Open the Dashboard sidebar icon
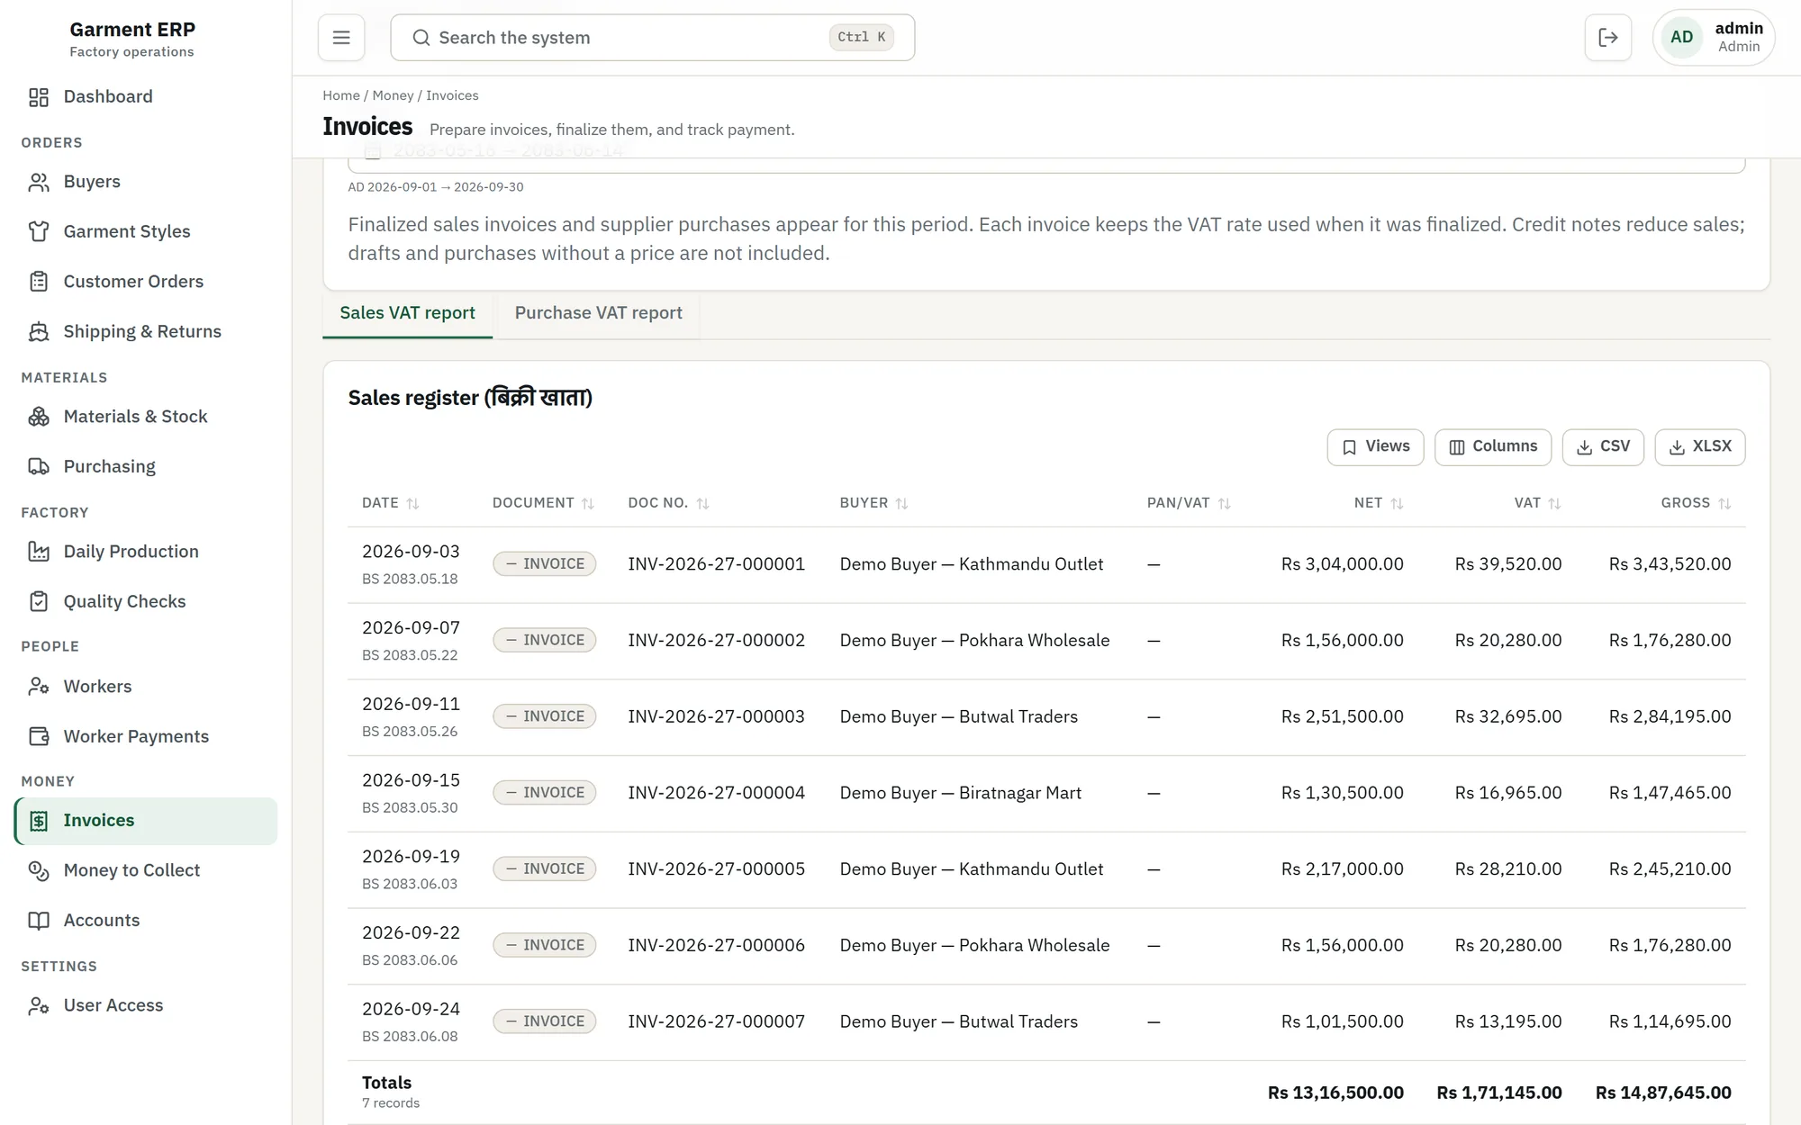Screen dimensions: 1801x1125 tap(39, 97)
